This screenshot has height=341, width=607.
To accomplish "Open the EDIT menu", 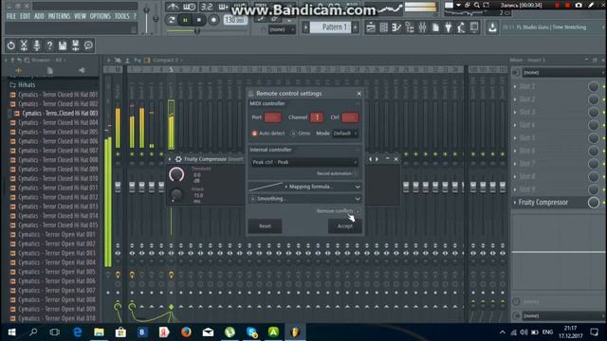I will [x=26, y=16].
